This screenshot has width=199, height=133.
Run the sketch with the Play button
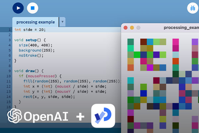(x=18, y=8)
